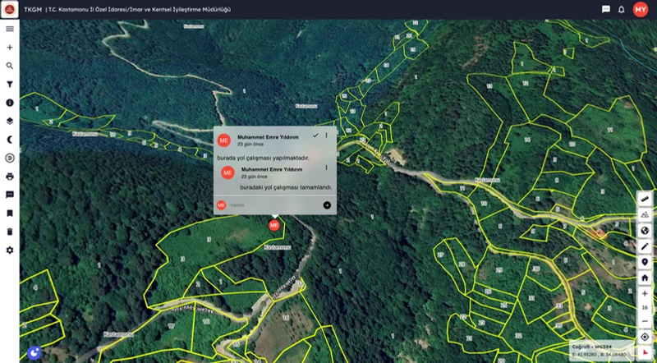
Task: Toggle night mode with the moon icon
Action: point(10,140)
